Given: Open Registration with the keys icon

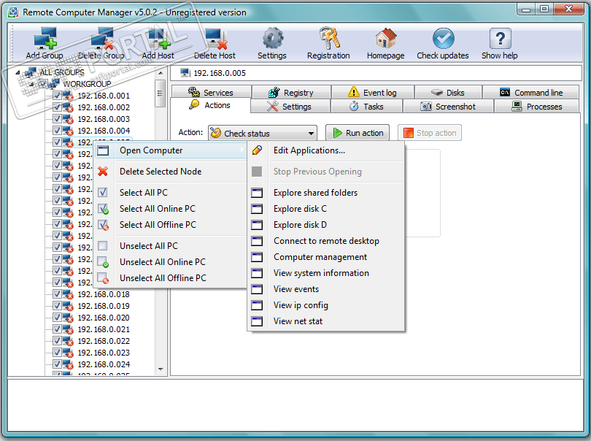Looking at the screenshot, I should [x=329, y=38].
